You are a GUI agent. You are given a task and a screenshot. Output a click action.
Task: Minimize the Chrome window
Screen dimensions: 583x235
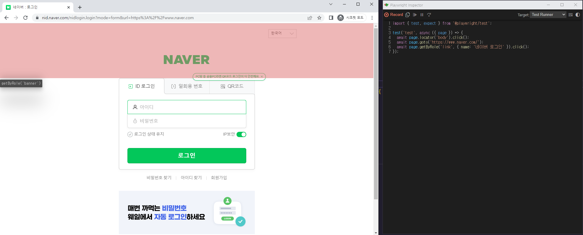(x=344, y=4)
